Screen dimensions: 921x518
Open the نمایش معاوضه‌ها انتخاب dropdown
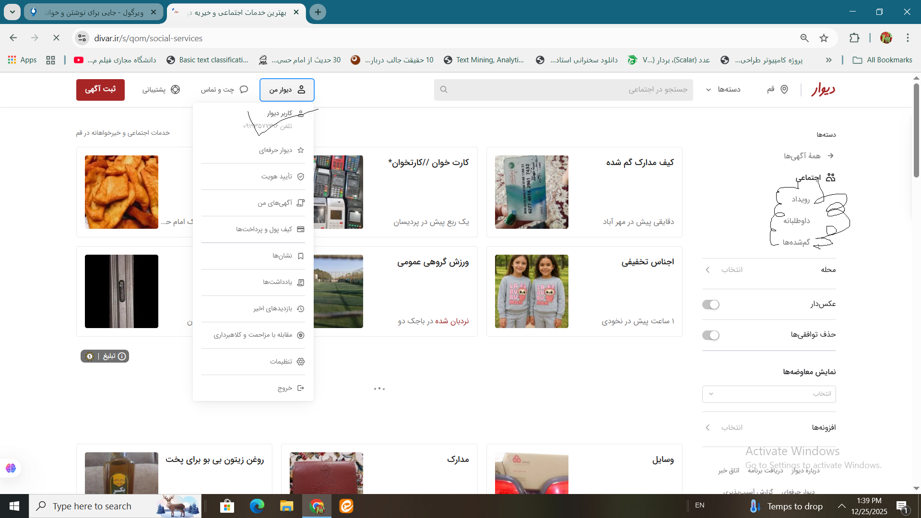[x=768, y=394]
